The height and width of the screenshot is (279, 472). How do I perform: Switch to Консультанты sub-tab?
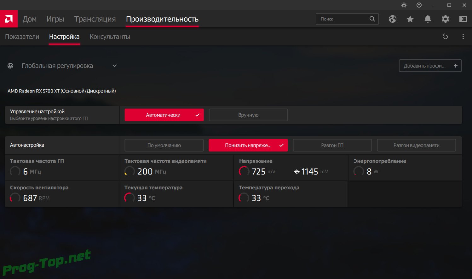pyautogui.click(x=110, y=37)
